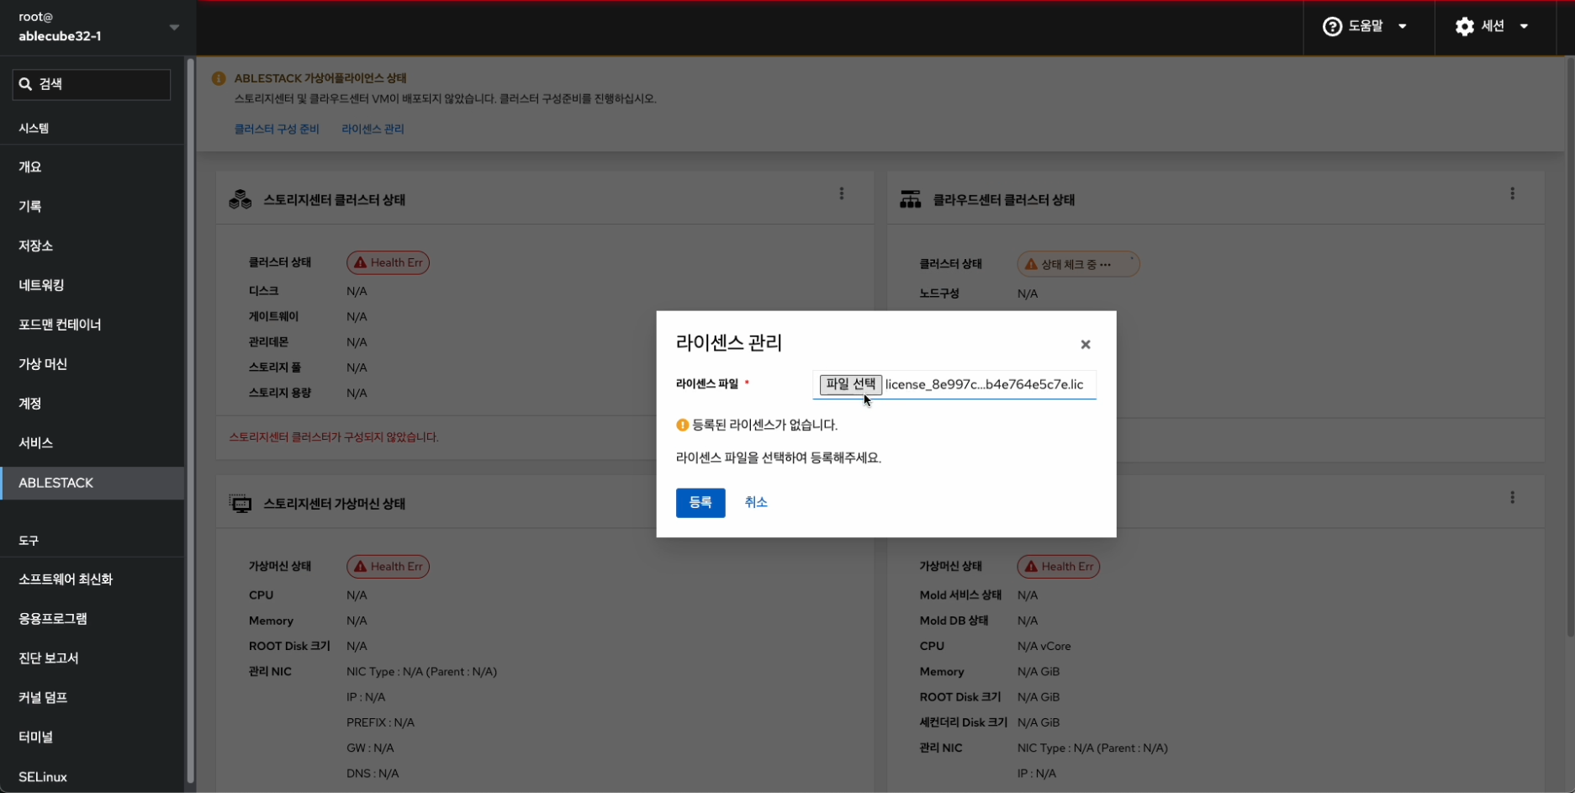This screenshot has width=1575, height=793.
Task: Close the 라이센스 관리 dialog with X
Action: [x=1085, y=345]
